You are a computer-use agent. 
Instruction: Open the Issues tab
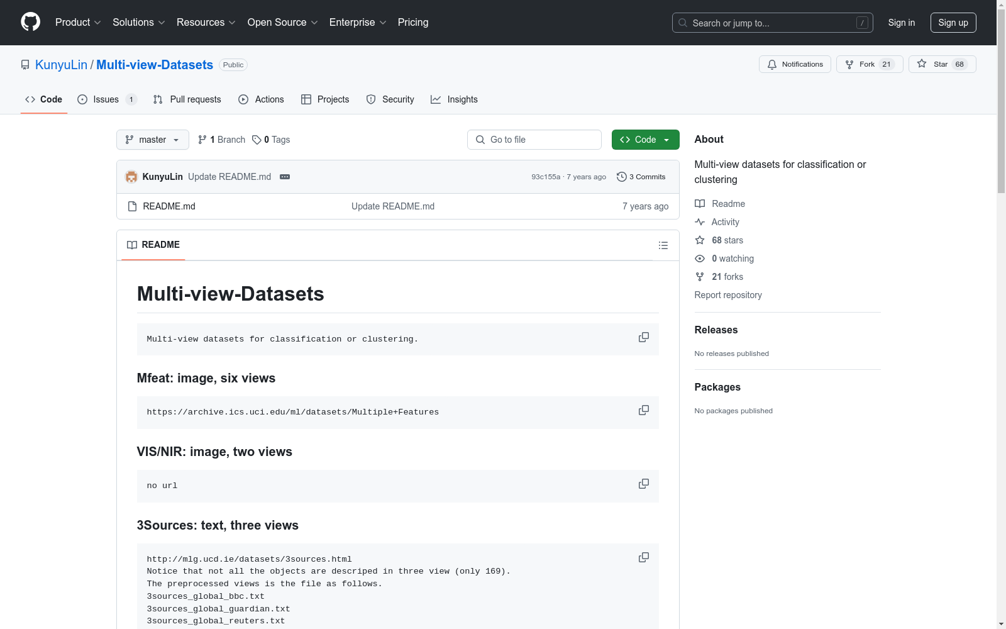[x=107, y=99]
